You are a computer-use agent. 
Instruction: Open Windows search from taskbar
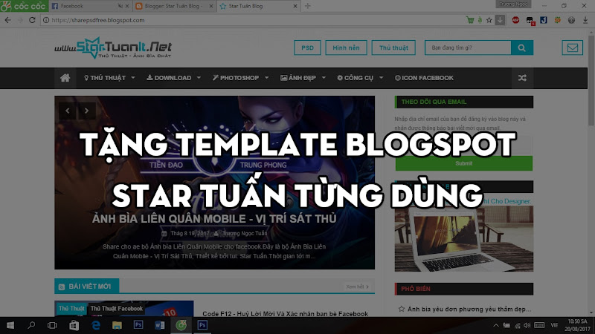click(x=31, y=325)
